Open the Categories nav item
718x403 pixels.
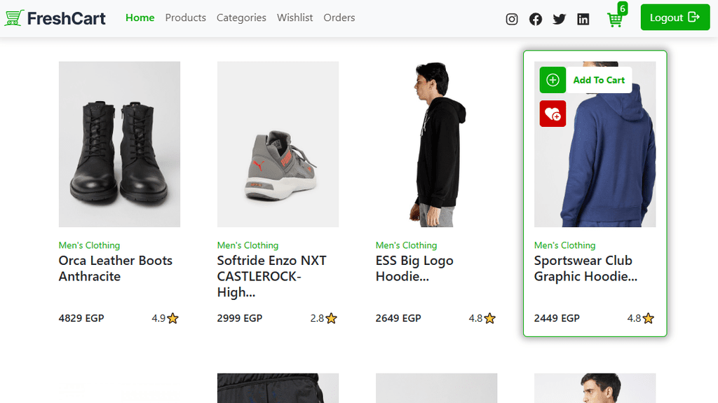click(x=241, y=18)
